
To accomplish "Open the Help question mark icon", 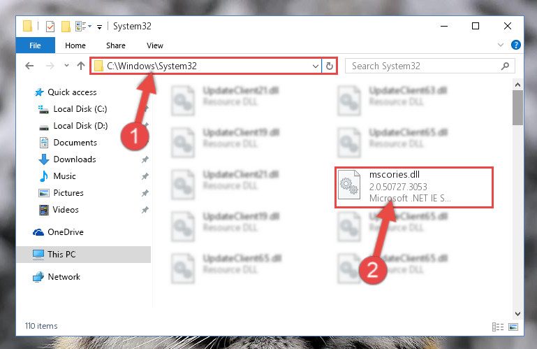I will tap(516, 45).
